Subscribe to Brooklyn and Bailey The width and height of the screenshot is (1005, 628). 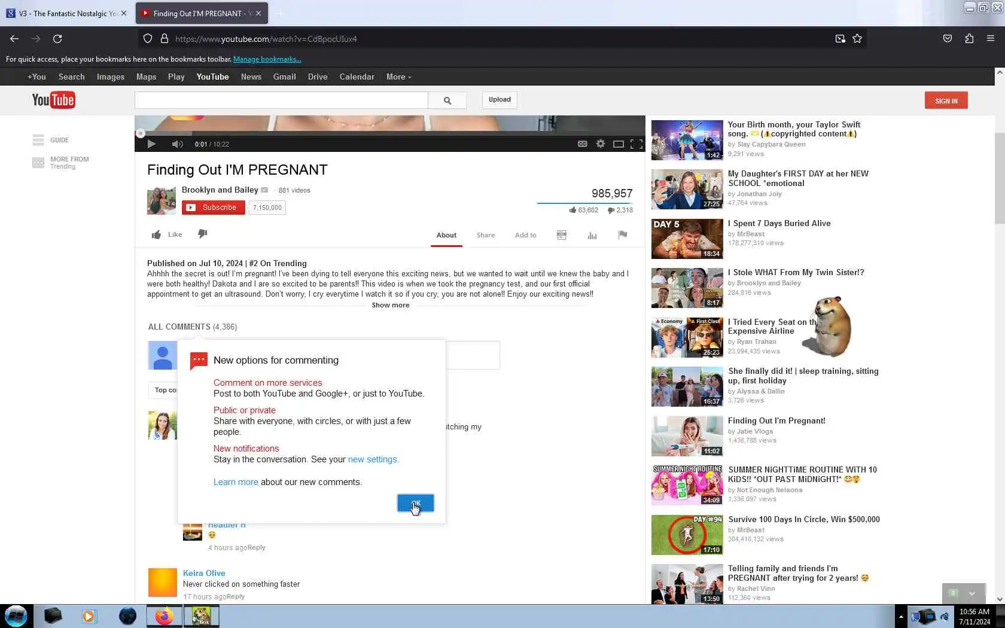[214, 208]
